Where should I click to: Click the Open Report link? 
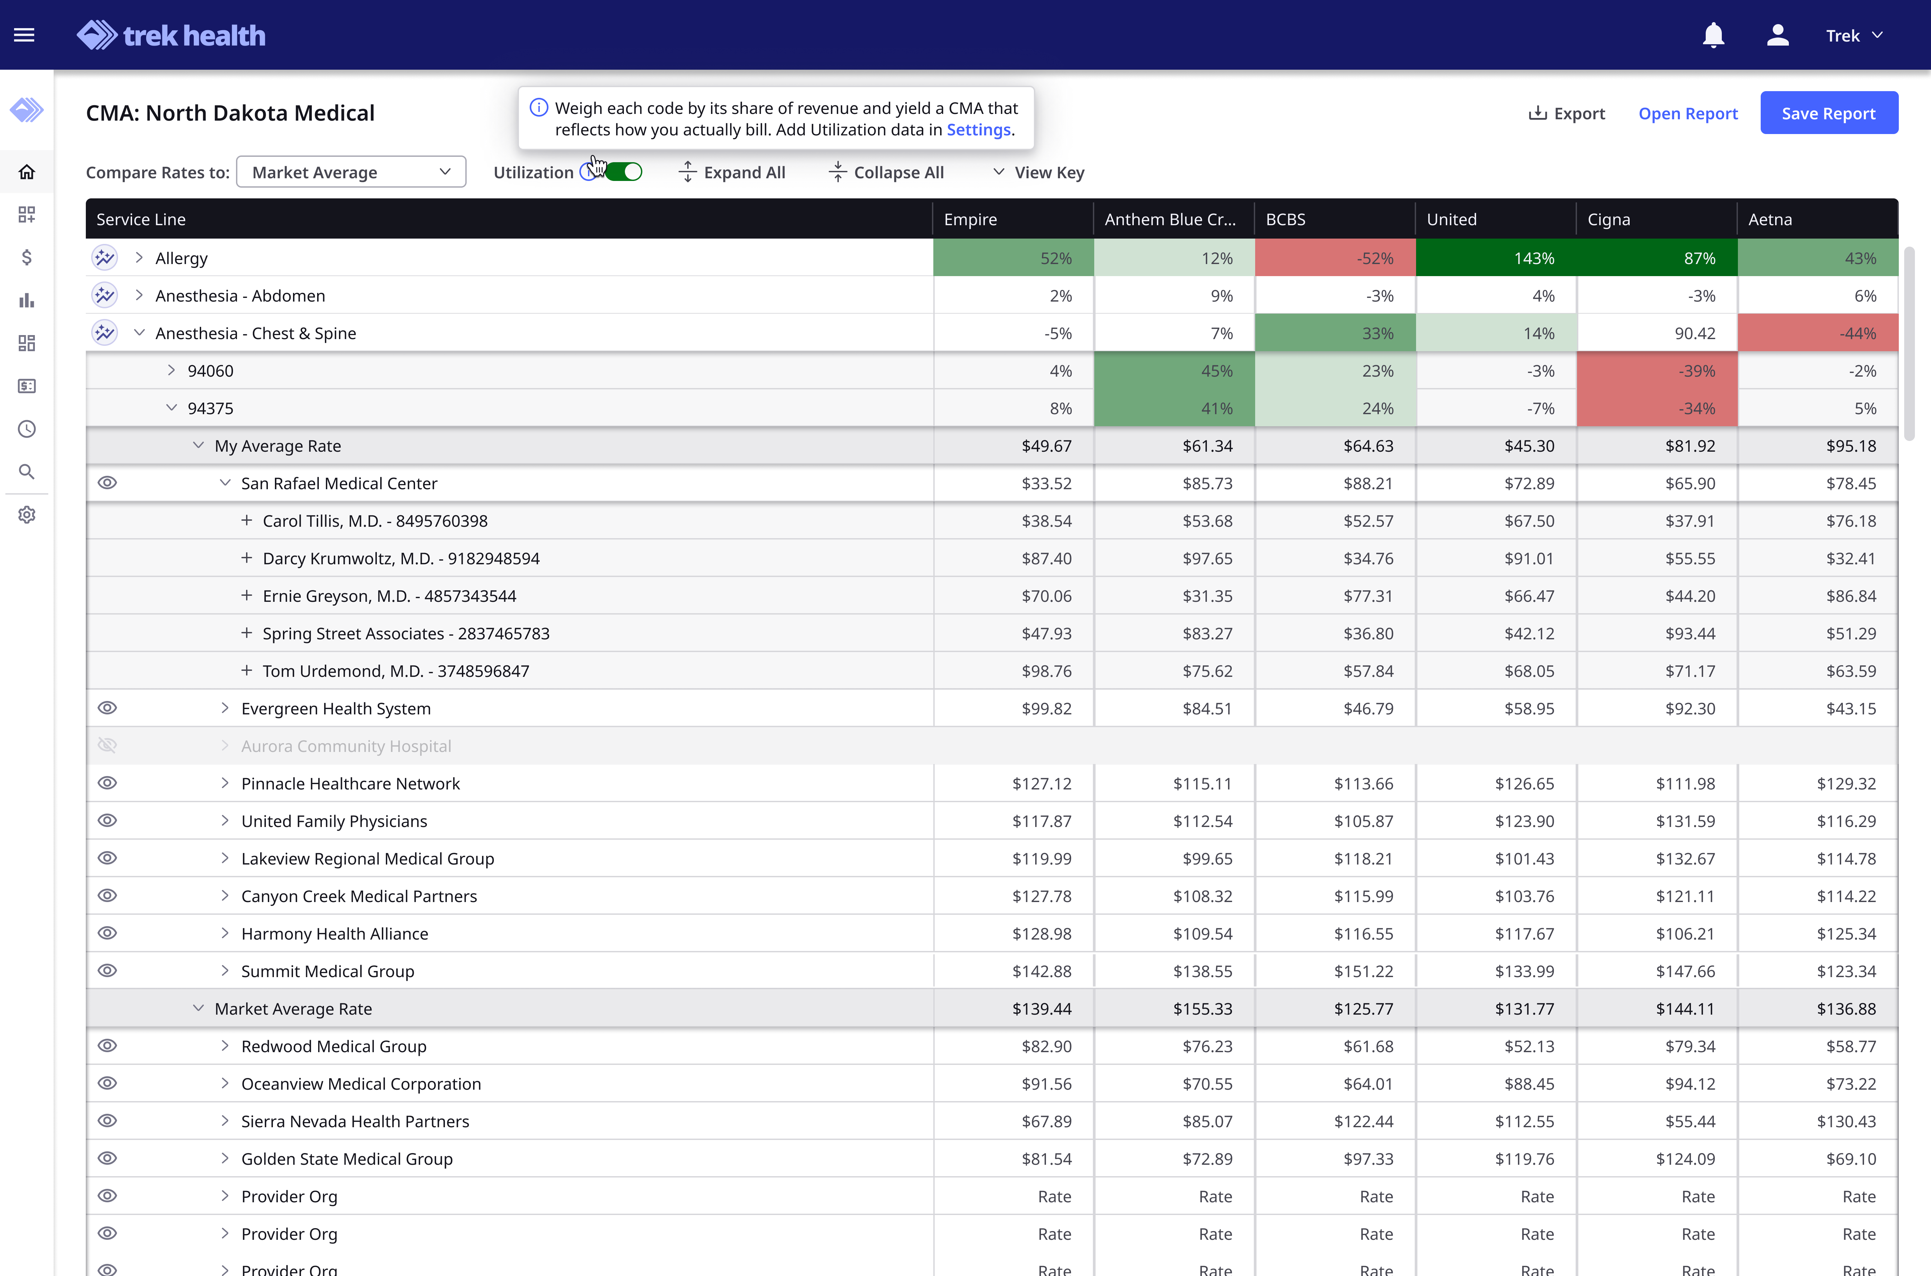coord(1688,113)
